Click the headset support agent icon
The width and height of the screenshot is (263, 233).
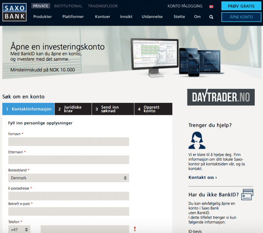197,140
